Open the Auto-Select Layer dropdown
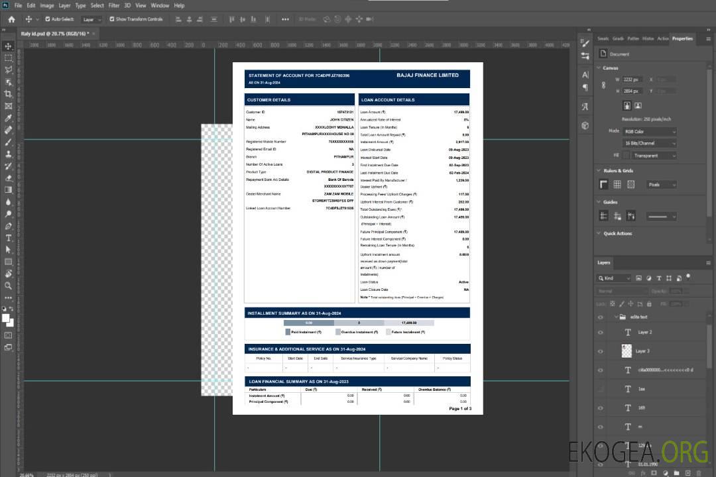 click(x=91, y=20)
